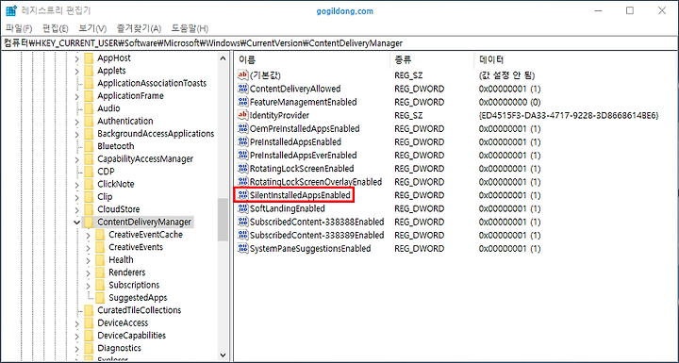Click the AppHost folder icon
Screen dimensions: 679x363
pos(89,58)
